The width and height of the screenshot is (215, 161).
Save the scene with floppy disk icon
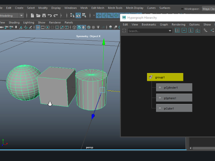tap(44, 15)
